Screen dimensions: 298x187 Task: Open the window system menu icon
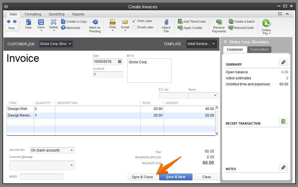click(x=6, y=7)
